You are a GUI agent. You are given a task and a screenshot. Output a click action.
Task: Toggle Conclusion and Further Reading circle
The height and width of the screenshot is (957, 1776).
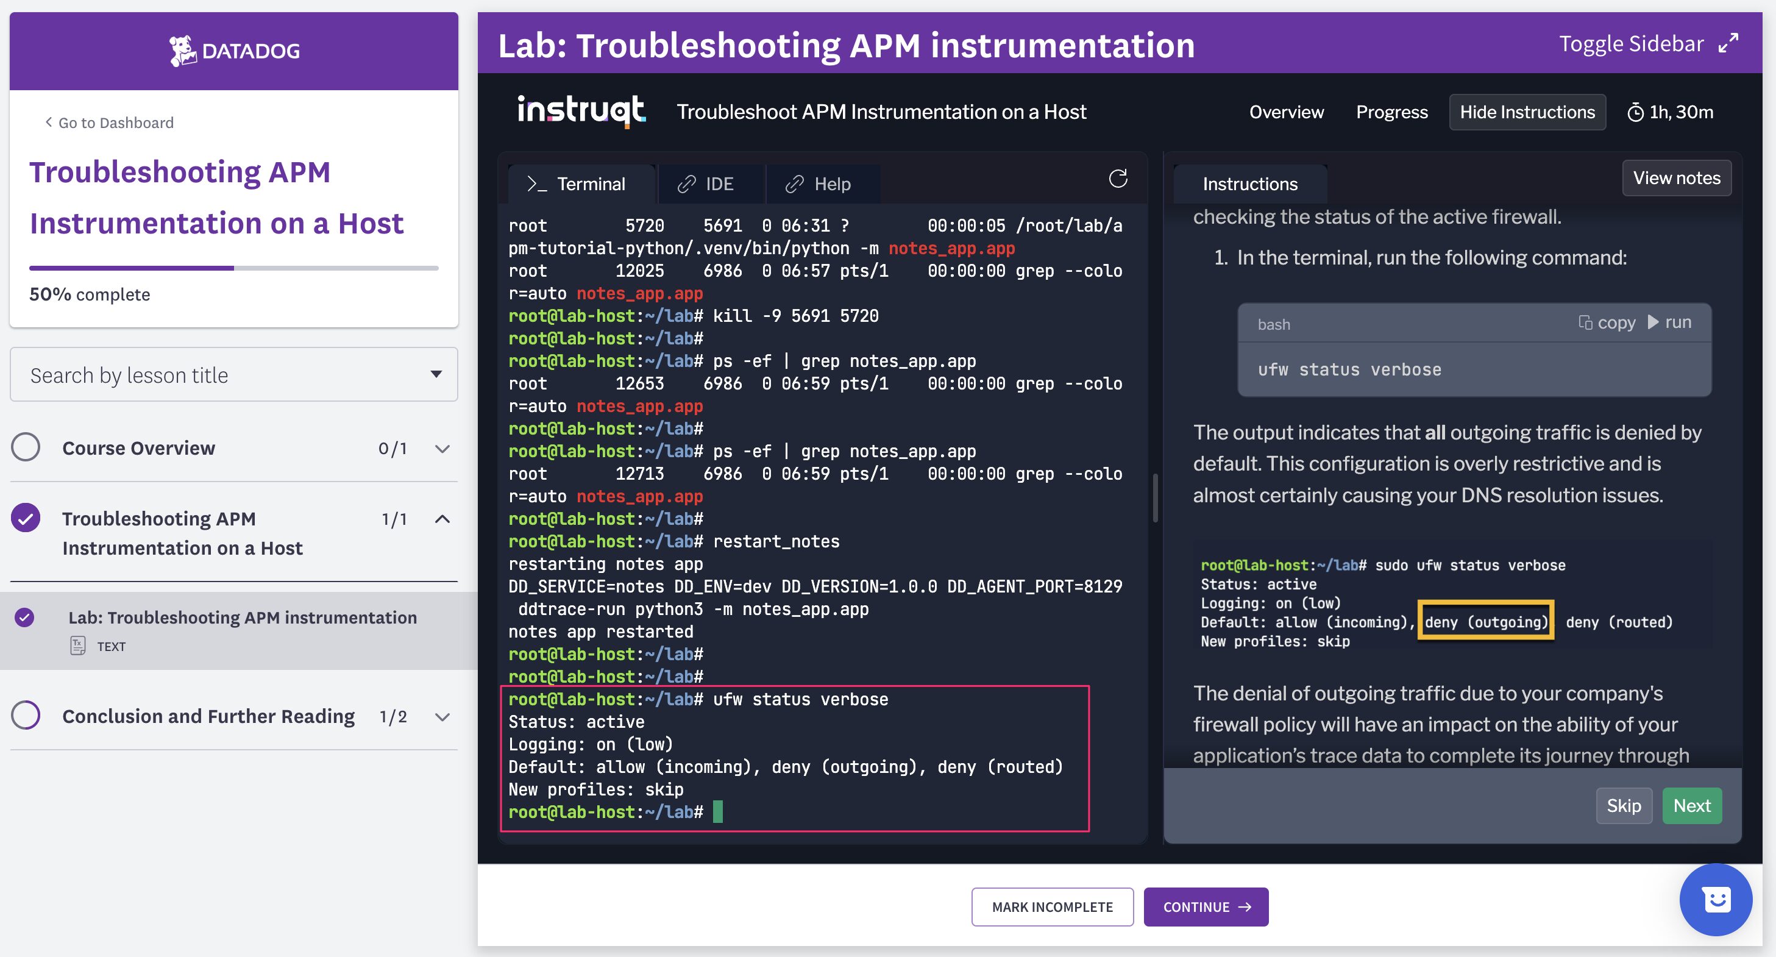[26, 715]
